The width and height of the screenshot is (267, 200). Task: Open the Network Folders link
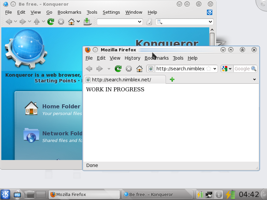point(62,134)
